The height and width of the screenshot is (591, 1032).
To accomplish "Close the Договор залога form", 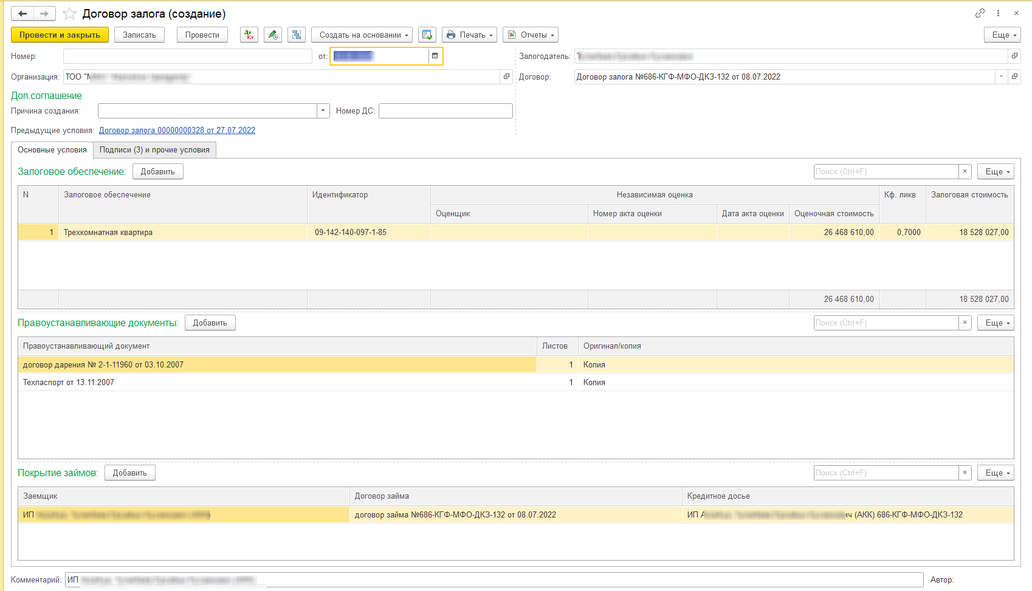I will (x=1016, y=13).
